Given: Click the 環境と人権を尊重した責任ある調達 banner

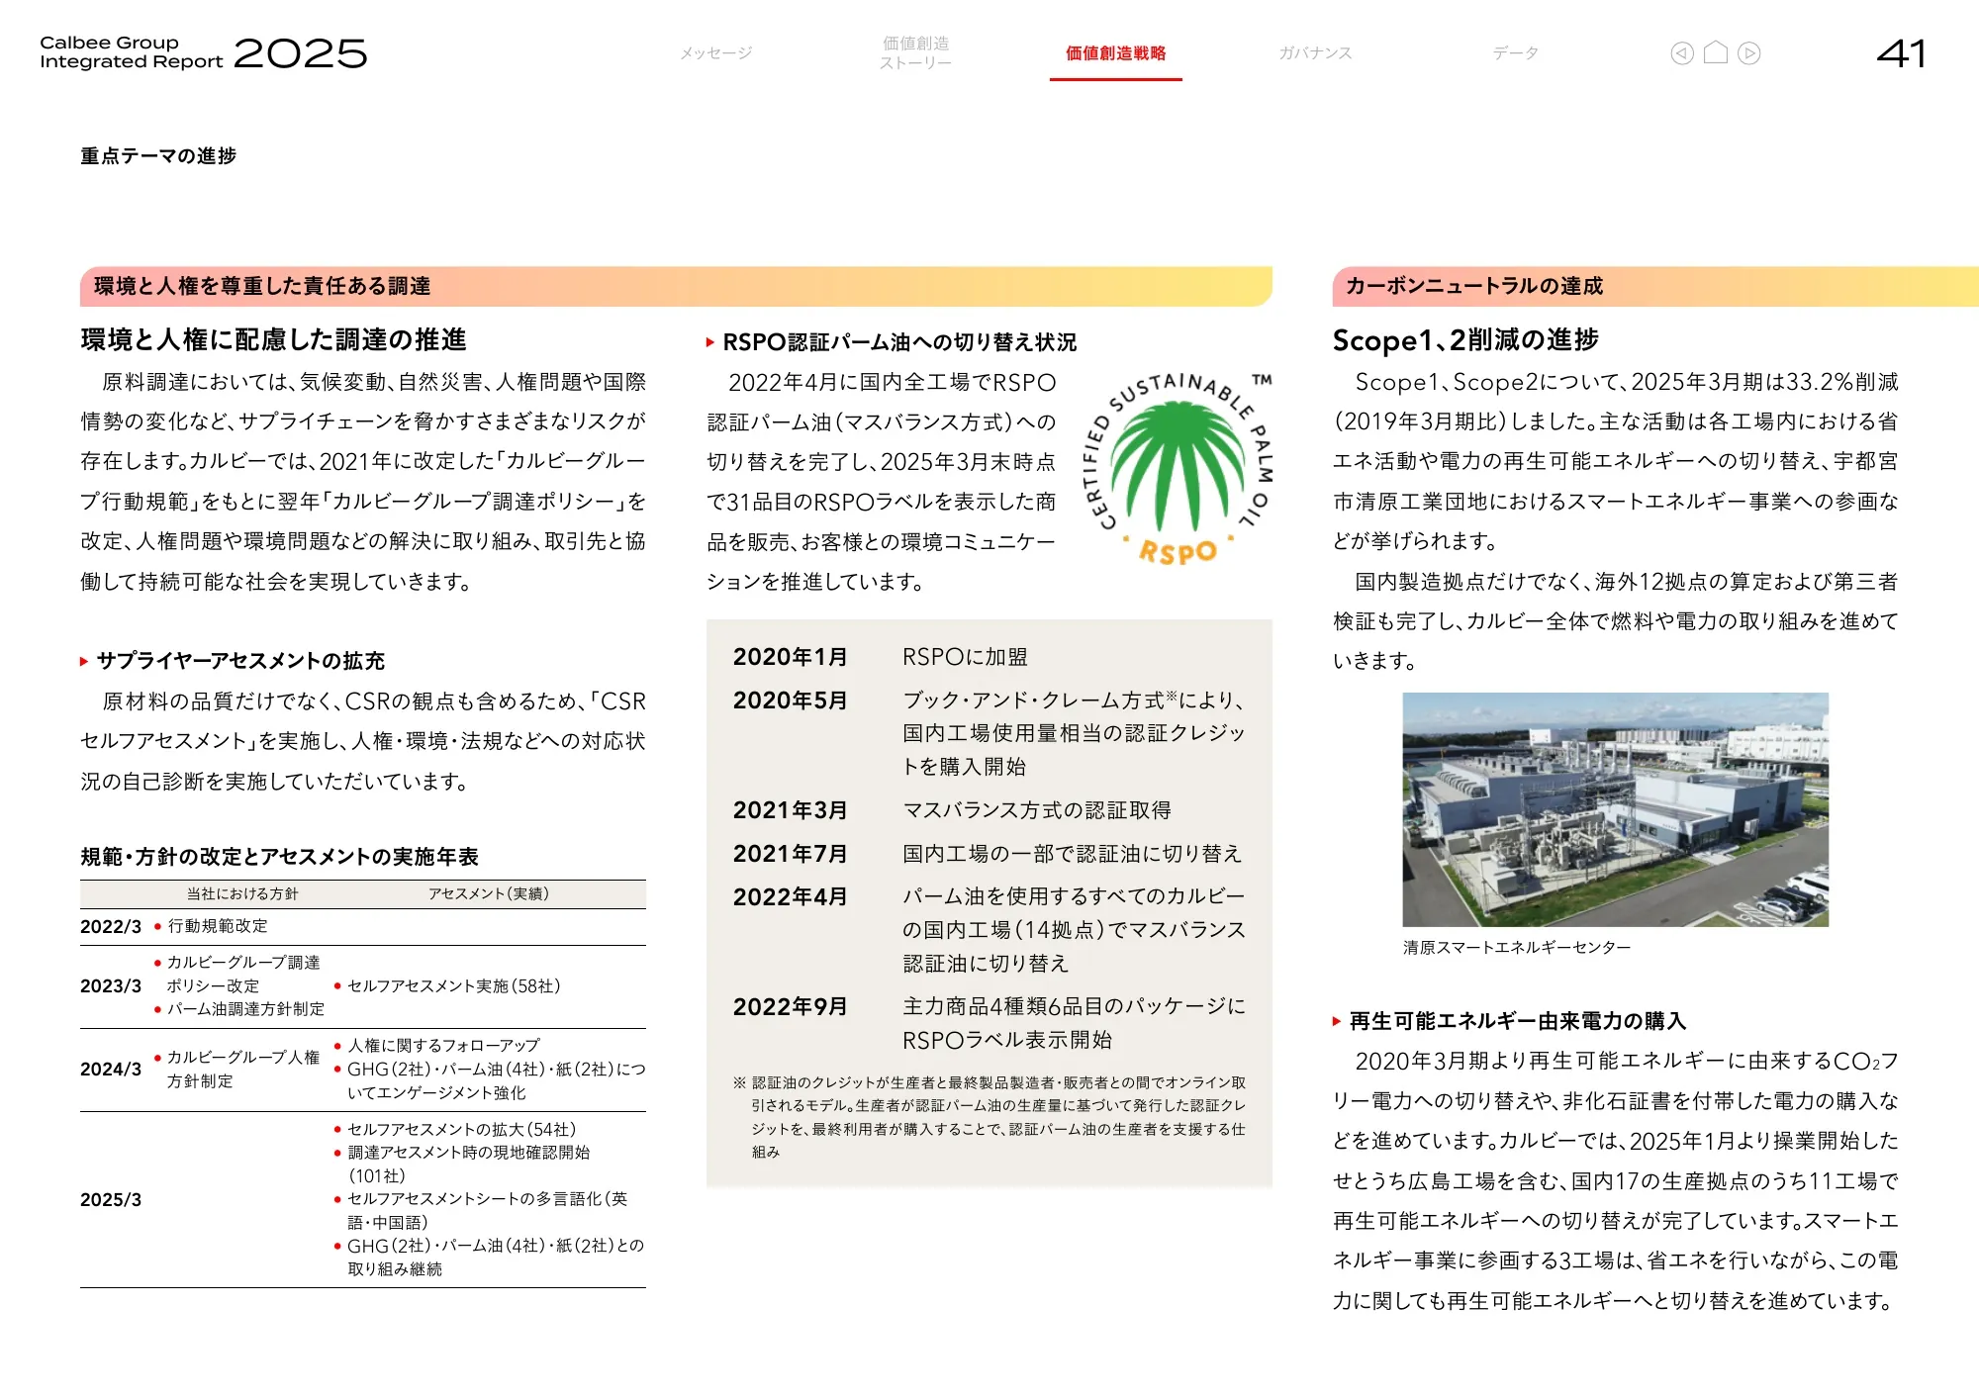Looking at the screenshot, I should coord(676,286).
